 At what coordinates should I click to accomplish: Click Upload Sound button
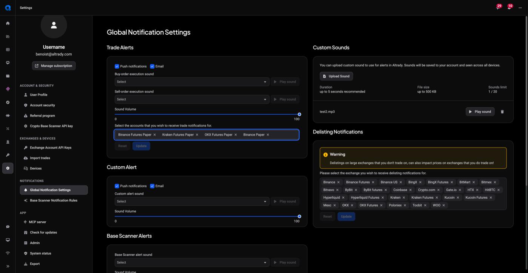[336, 76]
